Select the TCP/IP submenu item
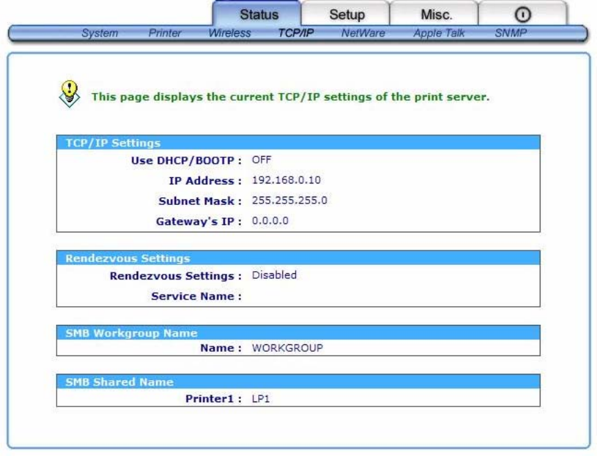The width and height of the screenshot is (597, 456). tap(296, 33)
